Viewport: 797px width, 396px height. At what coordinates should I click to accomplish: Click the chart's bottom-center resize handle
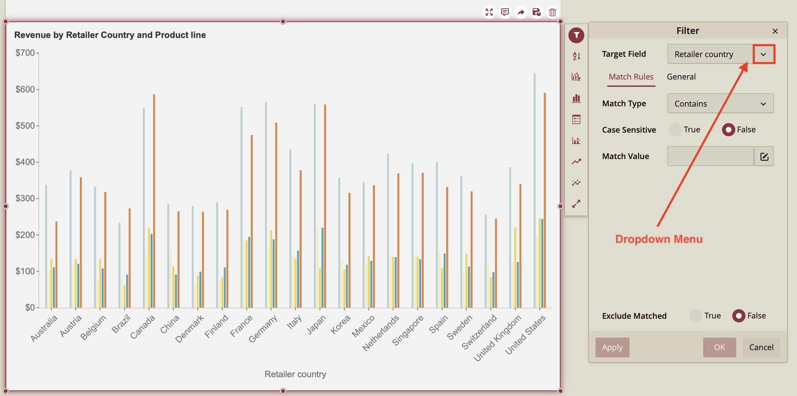pos(283,391)
